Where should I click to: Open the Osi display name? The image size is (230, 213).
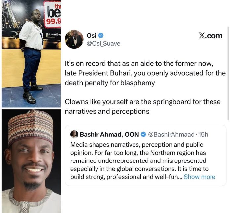[91, 35]
